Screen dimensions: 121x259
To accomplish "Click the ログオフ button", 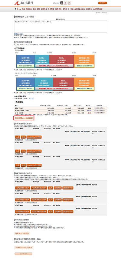I will coord(103,3).
